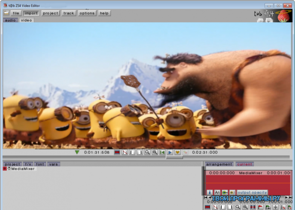Open the f/x tab
The image size is (295, 210).
(x=28, y=164)
